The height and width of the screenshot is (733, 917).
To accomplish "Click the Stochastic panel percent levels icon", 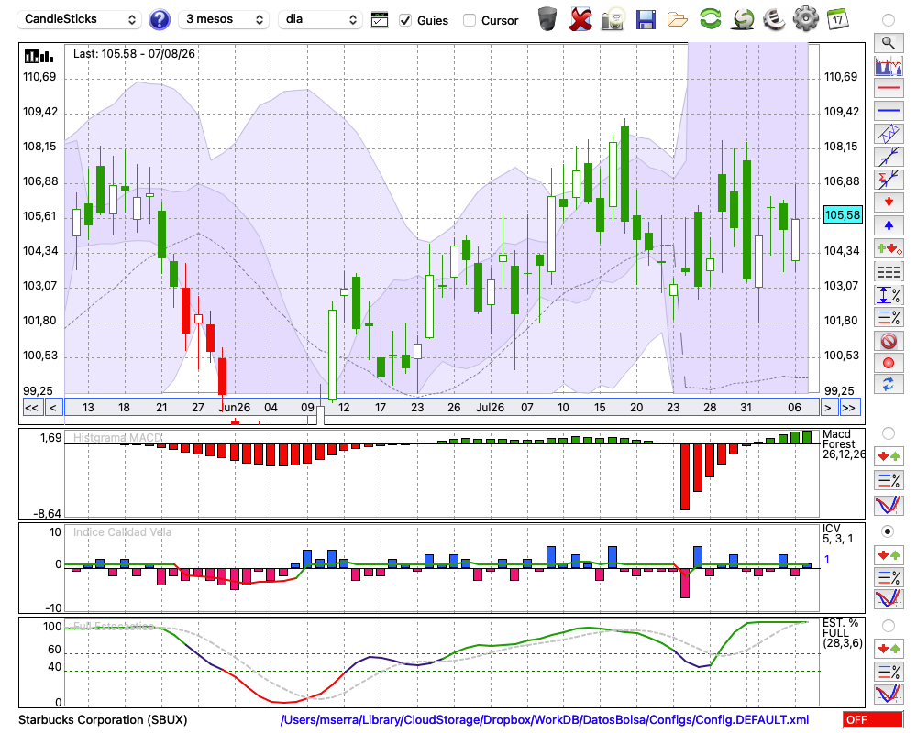I will tap(889, 672).
